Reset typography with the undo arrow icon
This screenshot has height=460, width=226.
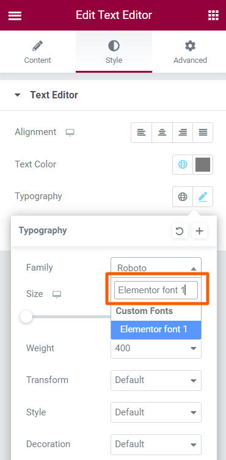pyautogui.click(x=180, y=231)
